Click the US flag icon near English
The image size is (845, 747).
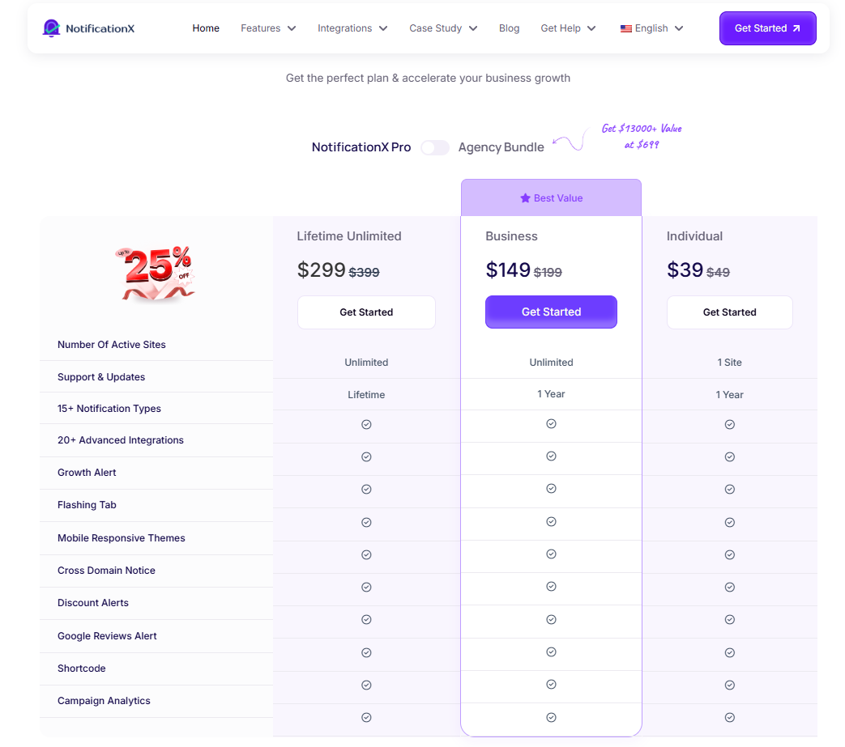(x=625, y=28)
